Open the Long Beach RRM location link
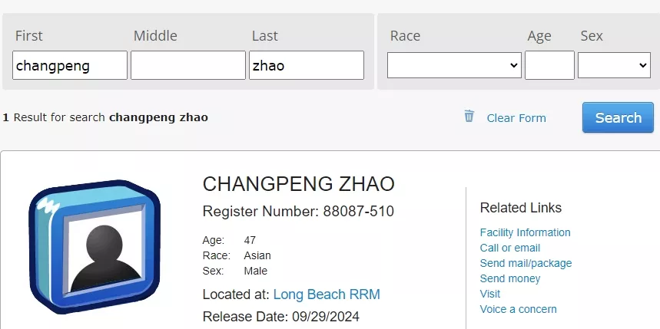Screen dimensions: 660x329 (x=327, y=294)
